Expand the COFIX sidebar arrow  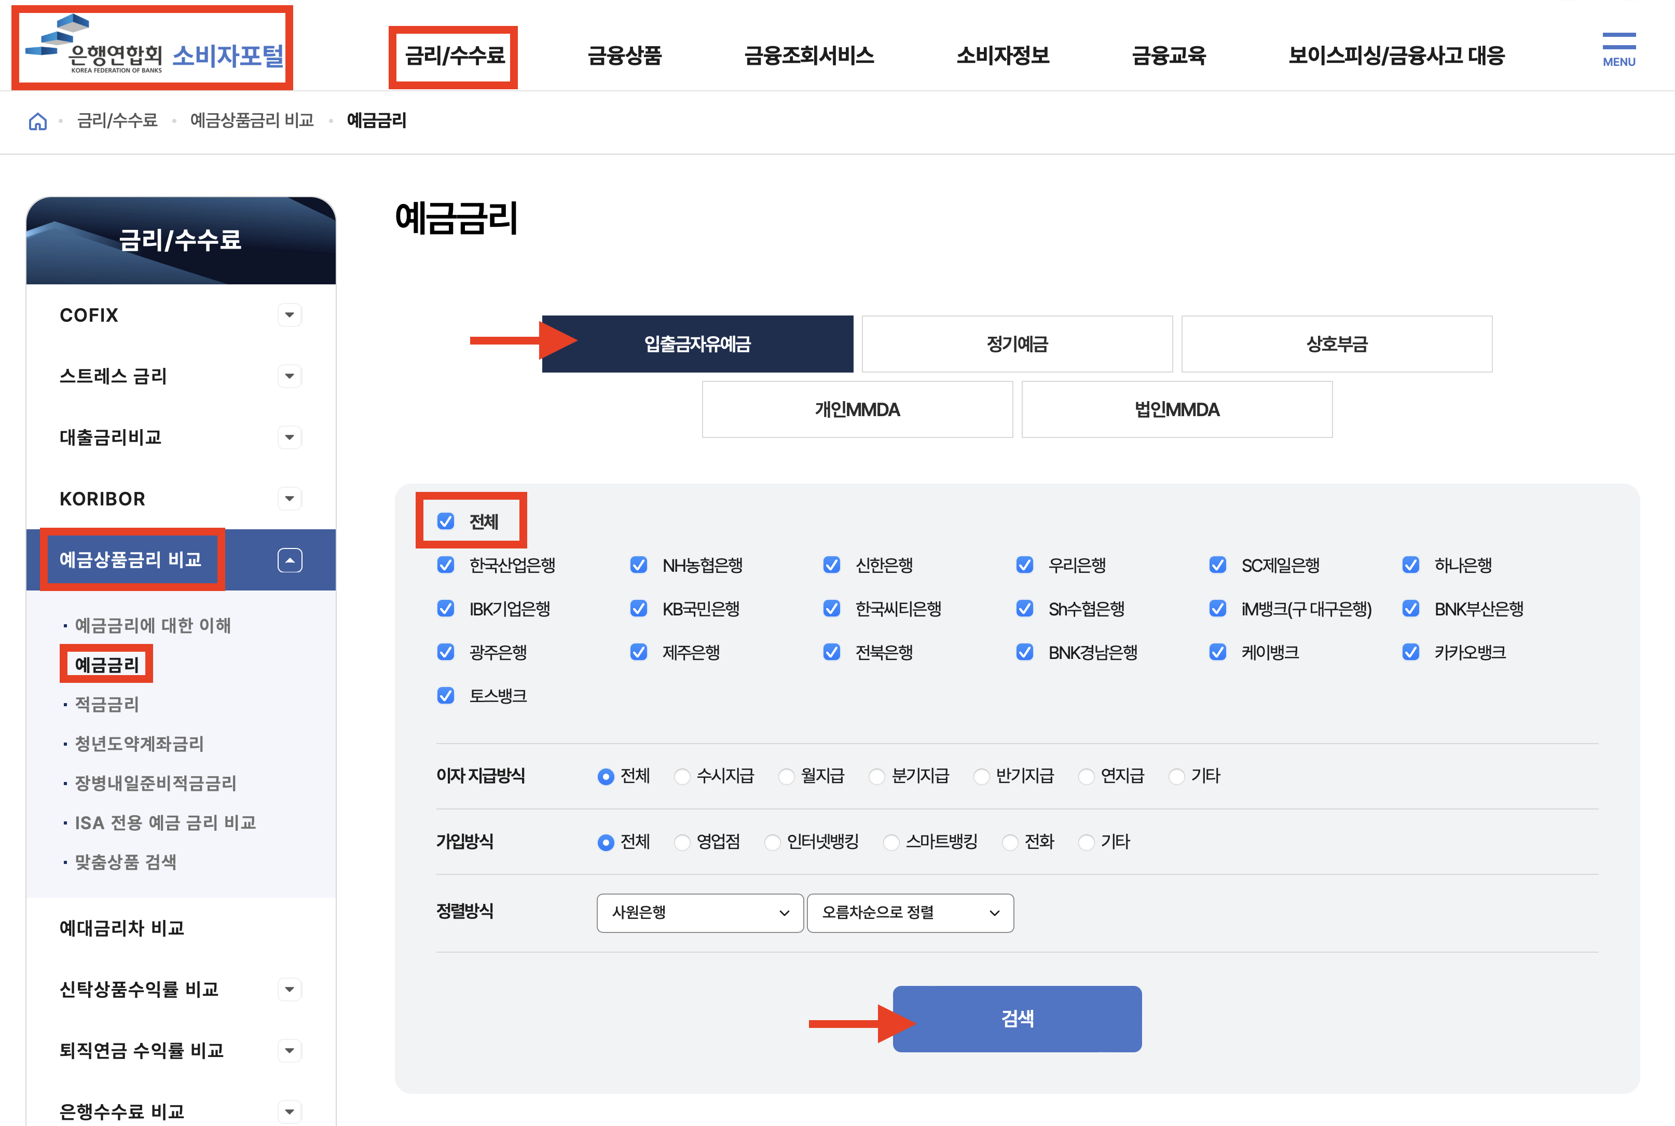pyautogui.click(x=290, y=315)
